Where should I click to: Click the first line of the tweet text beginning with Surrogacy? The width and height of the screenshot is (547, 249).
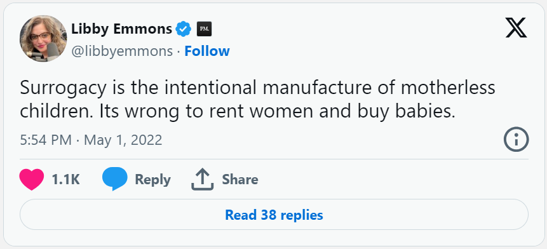pyautogui.click(x=257, y=88)
